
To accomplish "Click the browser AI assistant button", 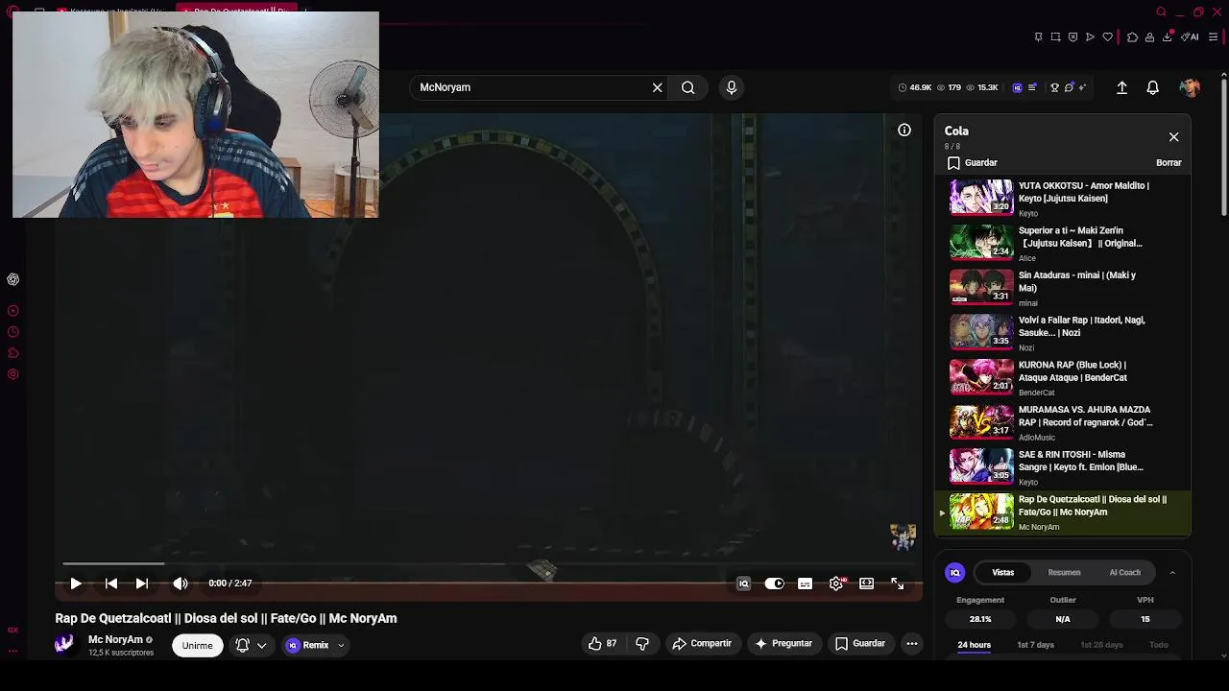I will point(1191,37).
